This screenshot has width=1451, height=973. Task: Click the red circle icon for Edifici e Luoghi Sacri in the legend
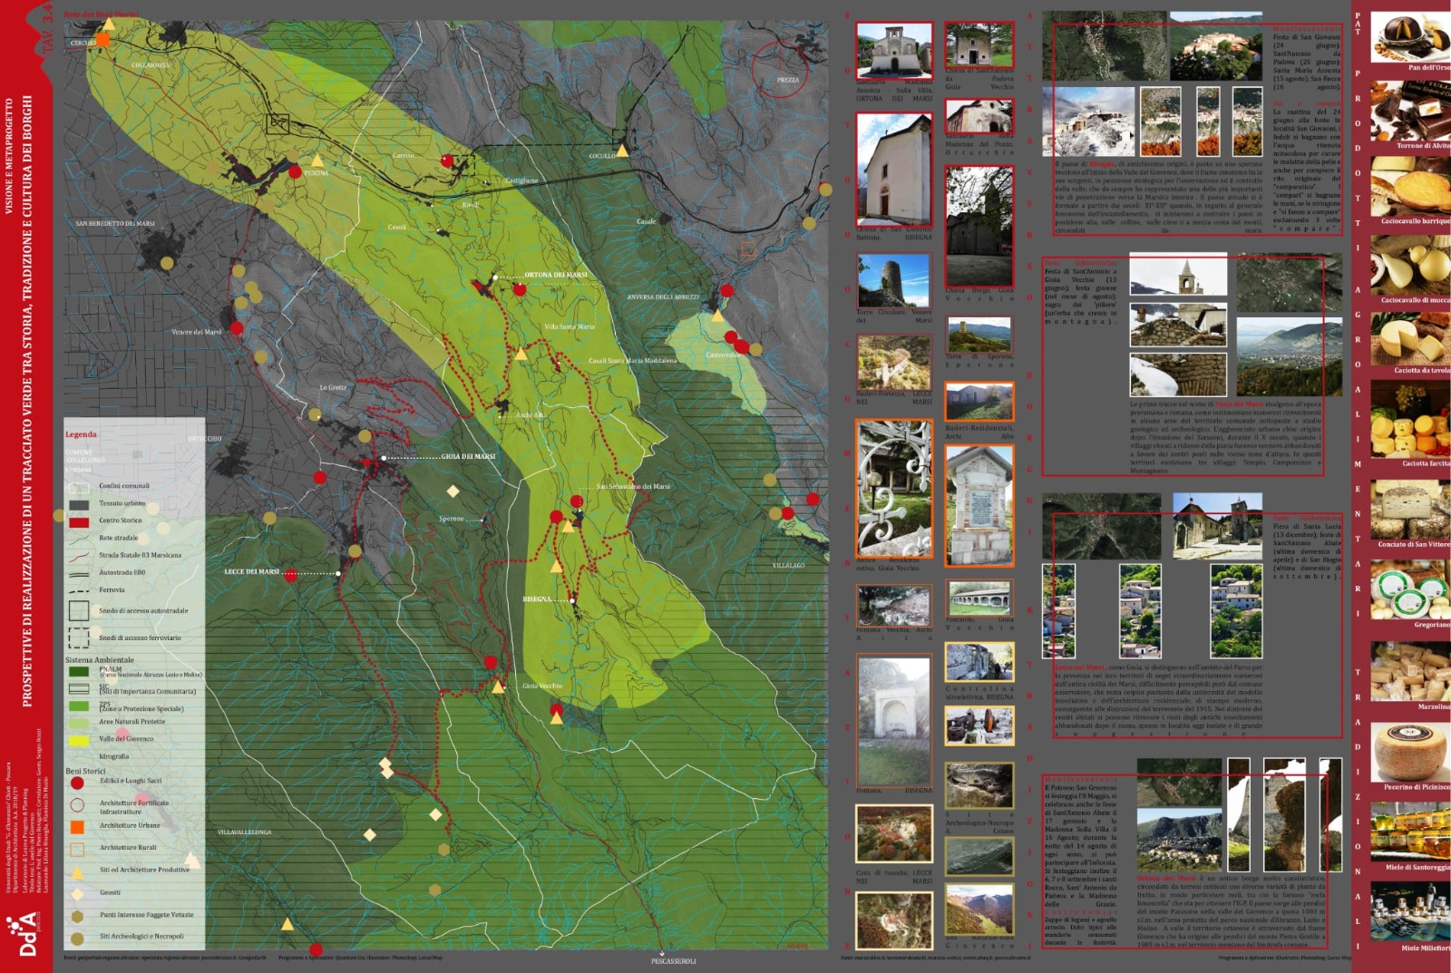click(x=77, y=783)
